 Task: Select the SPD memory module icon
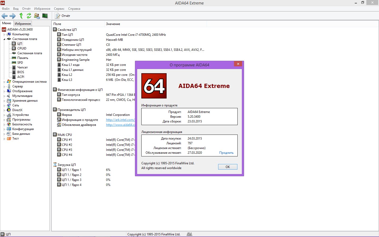click(x=14, y=63)
